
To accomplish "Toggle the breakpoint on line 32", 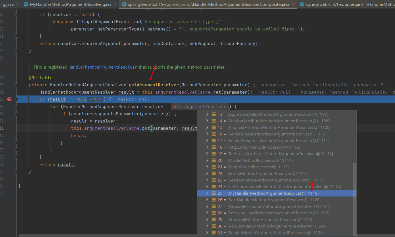I will coord(9,99).
